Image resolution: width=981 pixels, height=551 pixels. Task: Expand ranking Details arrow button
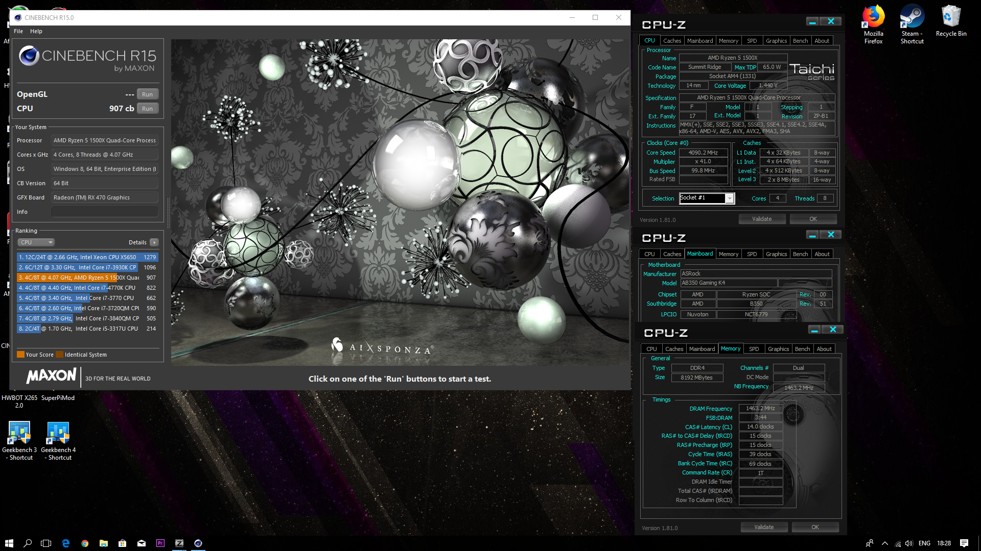[154, 242]
